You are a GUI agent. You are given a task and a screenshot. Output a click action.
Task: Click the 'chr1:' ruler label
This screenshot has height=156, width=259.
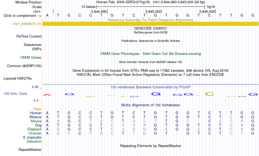tap(38, 11)
